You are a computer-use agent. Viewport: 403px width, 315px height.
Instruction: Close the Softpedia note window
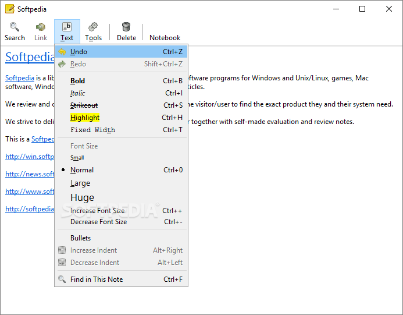tap(389, 9)
